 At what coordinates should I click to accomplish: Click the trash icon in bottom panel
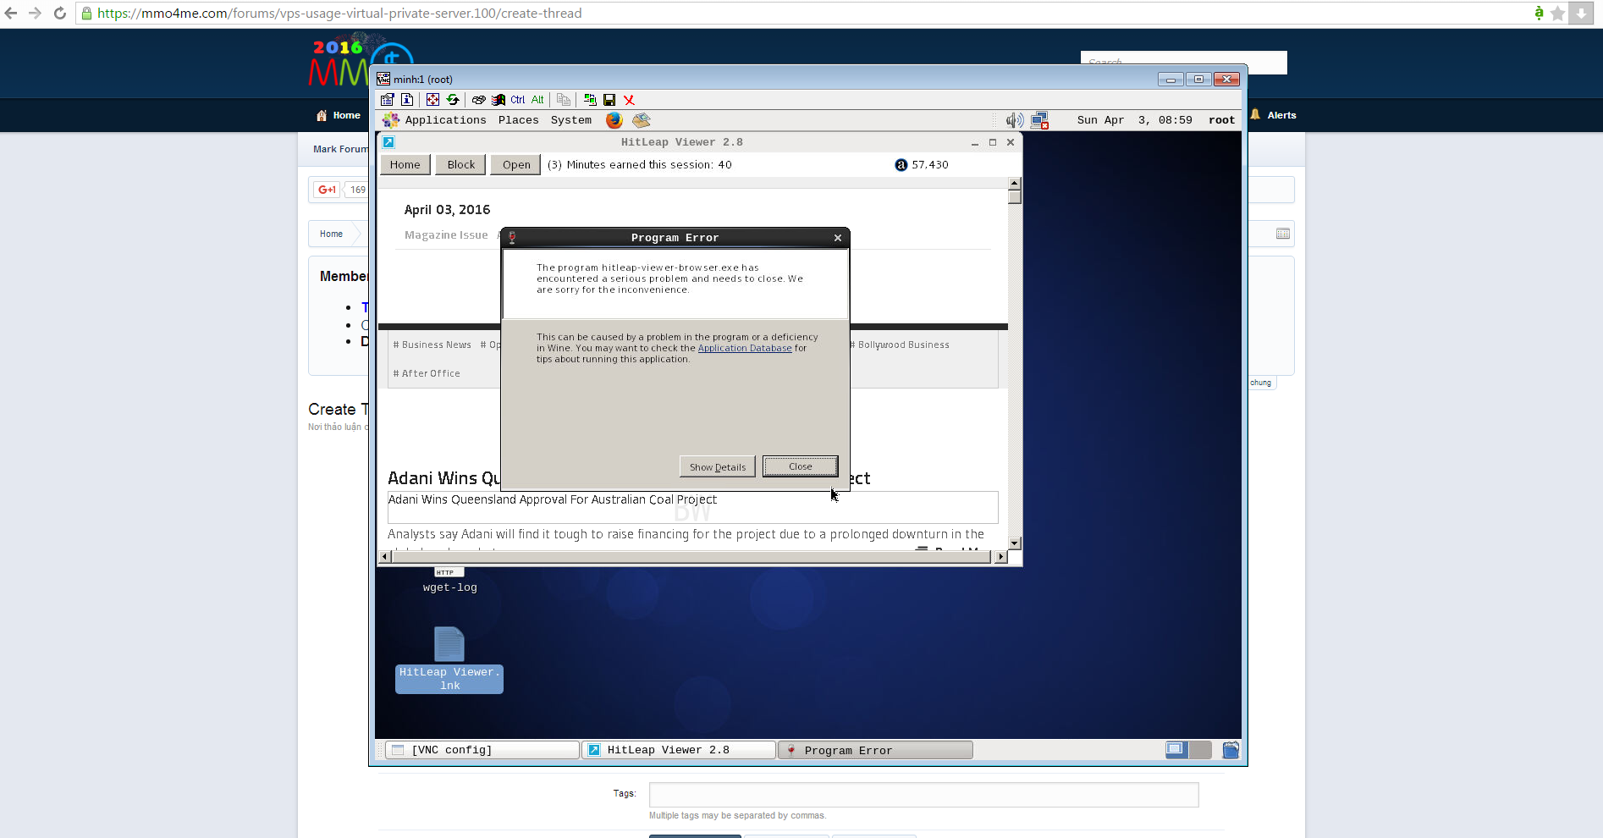[x=1231, y=750]
